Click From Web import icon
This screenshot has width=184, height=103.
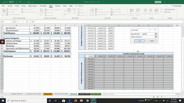click(x=7, y=12)
